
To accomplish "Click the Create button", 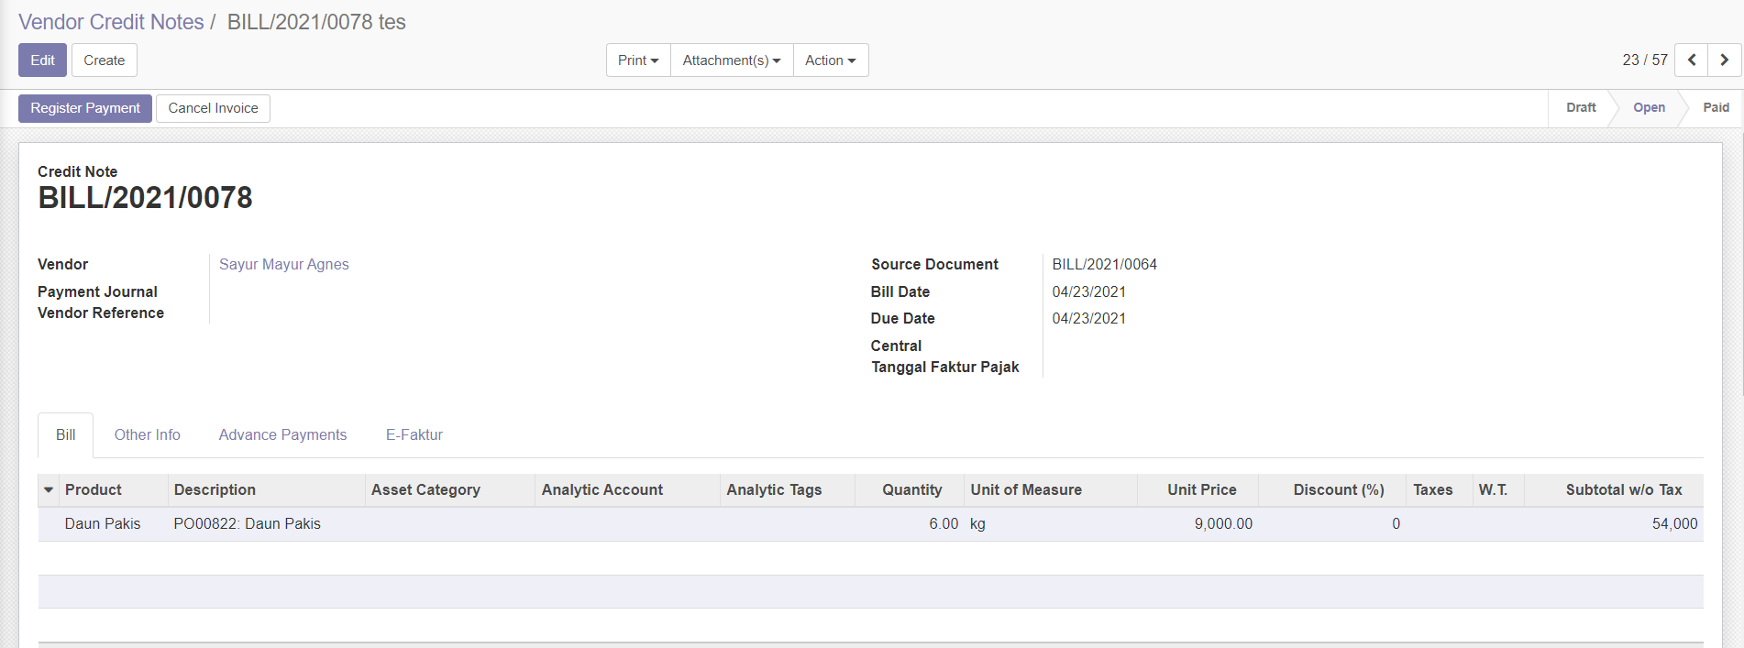I will point(104,60).
